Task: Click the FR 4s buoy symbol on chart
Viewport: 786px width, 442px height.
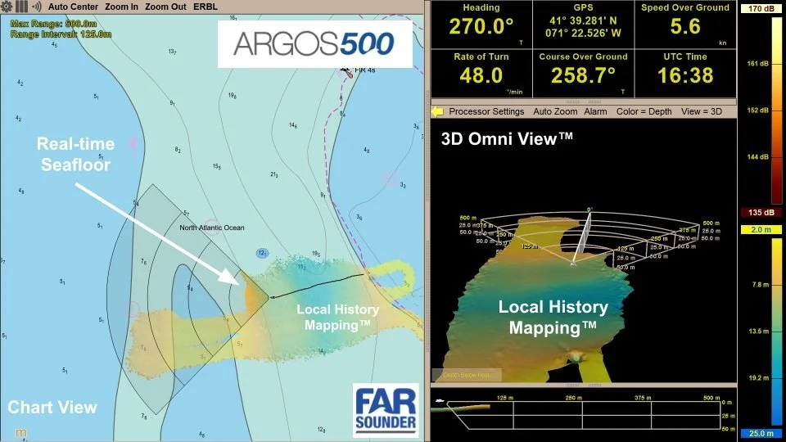Action: click(x=346, y=72)
